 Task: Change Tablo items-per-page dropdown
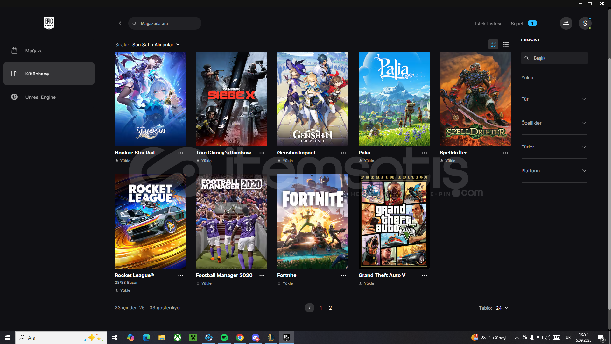tap(502, 308)
